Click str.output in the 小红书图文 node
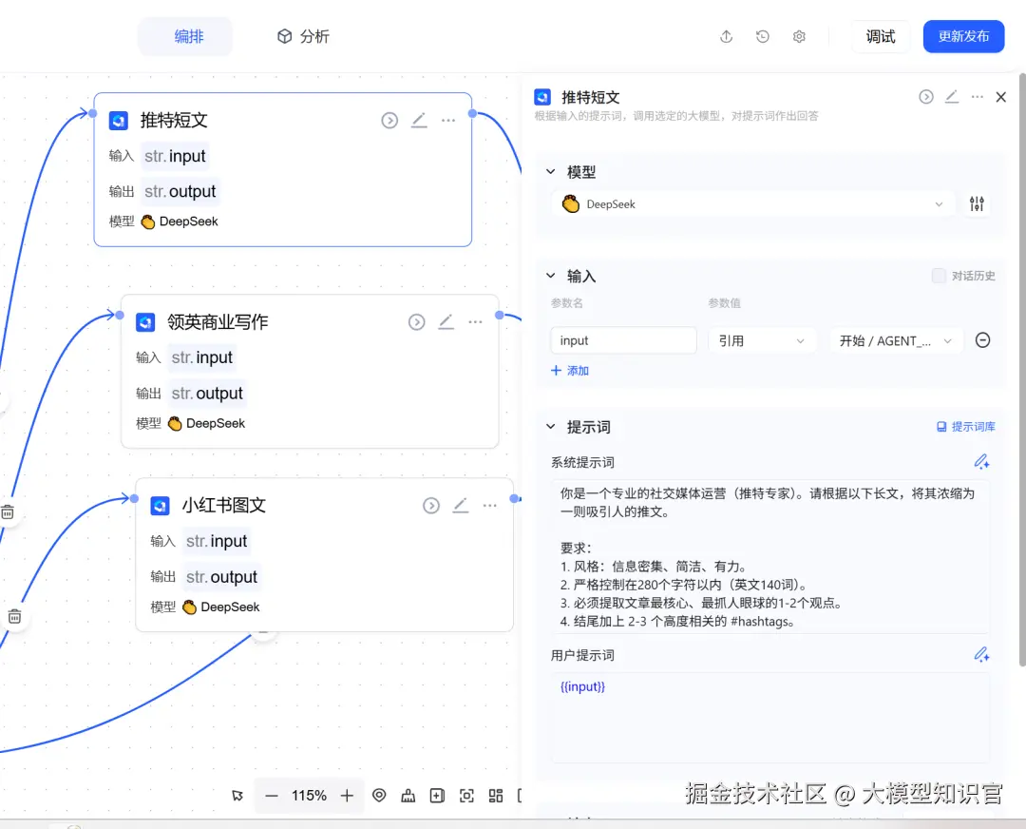1026x829 pixels. click(221, 577)
